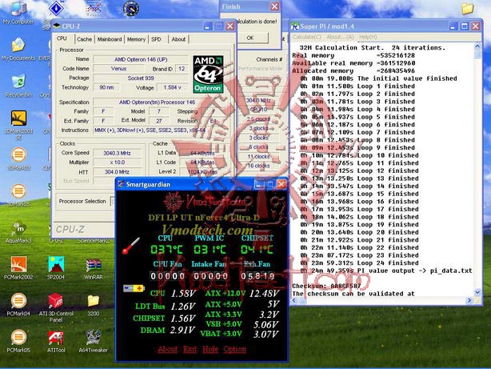Screen dimensions: 491x369
Task: Click Super PI horizontal scrollbar left arrow
Action: pos(294,300)
